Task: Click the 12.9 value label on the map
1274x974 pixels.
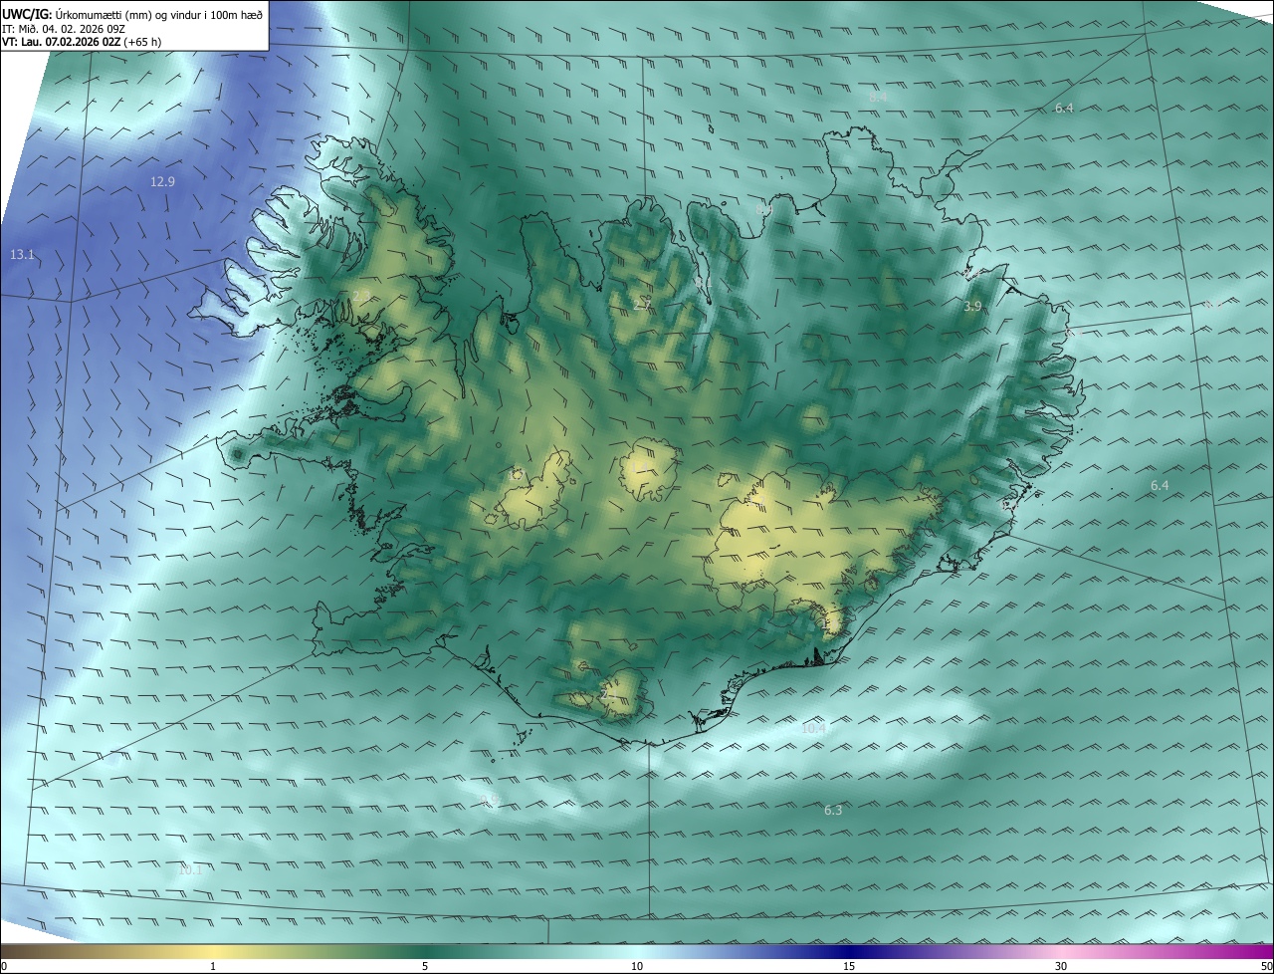Action: click(162, 181)
